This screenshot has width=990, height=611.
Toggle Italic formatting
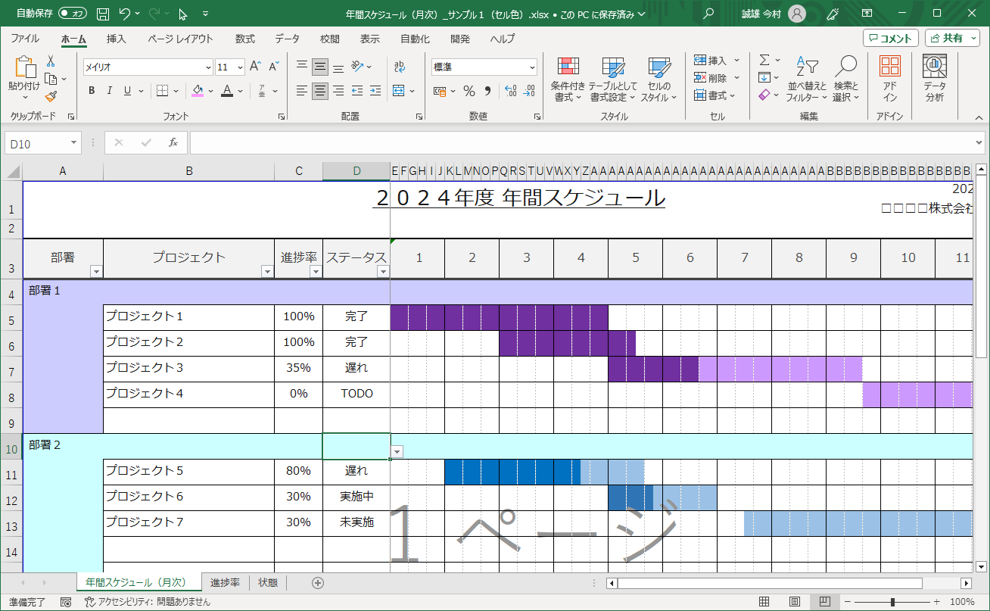coord(110,91)
